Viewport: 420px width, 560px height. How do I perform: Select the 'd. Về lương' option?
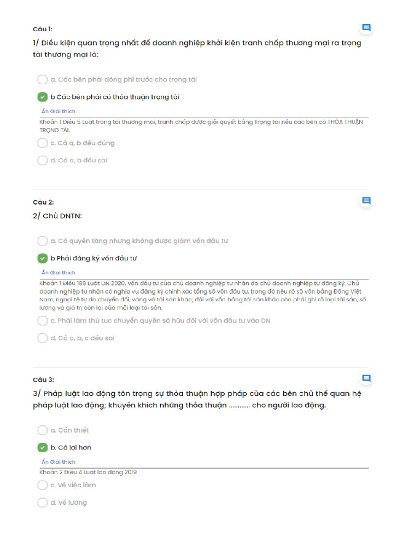click(43, 503)
